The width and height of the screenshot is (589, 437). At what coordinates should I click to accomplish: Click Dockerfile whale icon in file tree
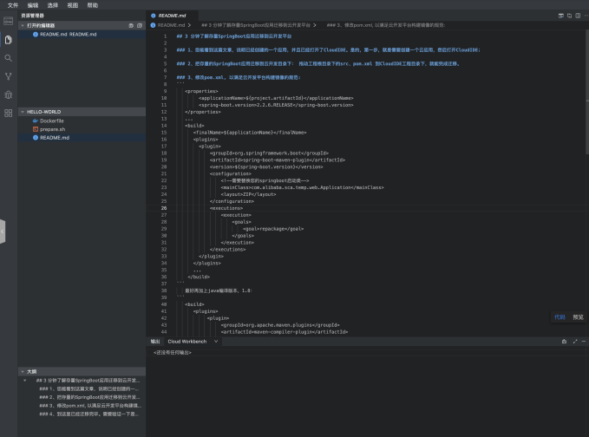[x=36, y=121]
